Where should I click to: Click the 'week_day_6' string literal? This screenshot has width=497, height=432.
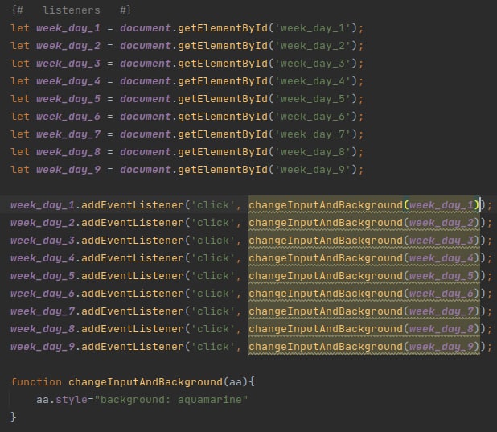coord(313,117)
